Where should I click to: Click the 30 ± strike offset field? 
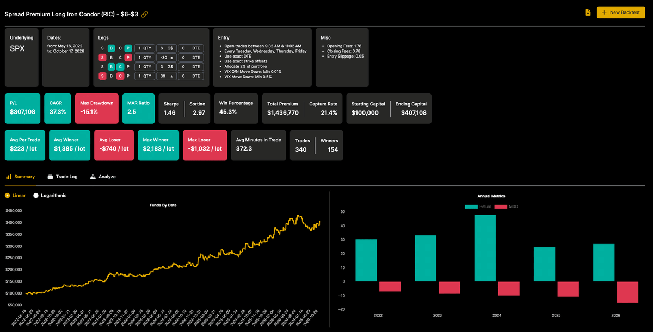167,76
